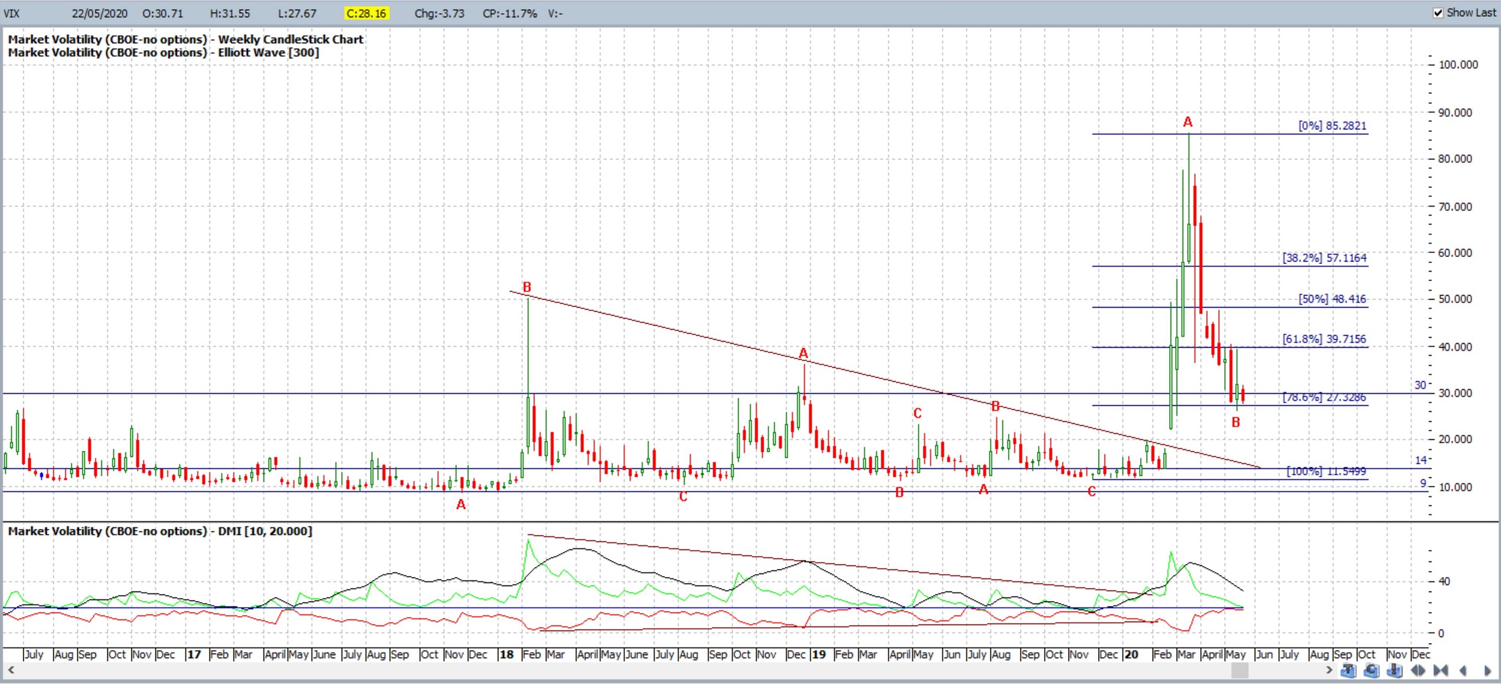Click the 100.000 price axis label

[1458, 65]
